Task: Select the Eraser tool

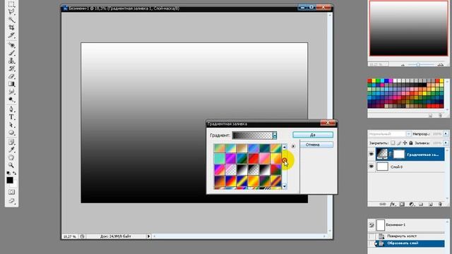Action: click(x=11, y=76)
